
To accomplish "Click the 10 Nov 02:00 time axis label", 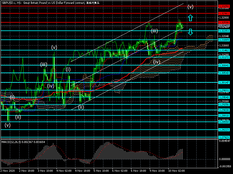I will click(x=177, y=171).
